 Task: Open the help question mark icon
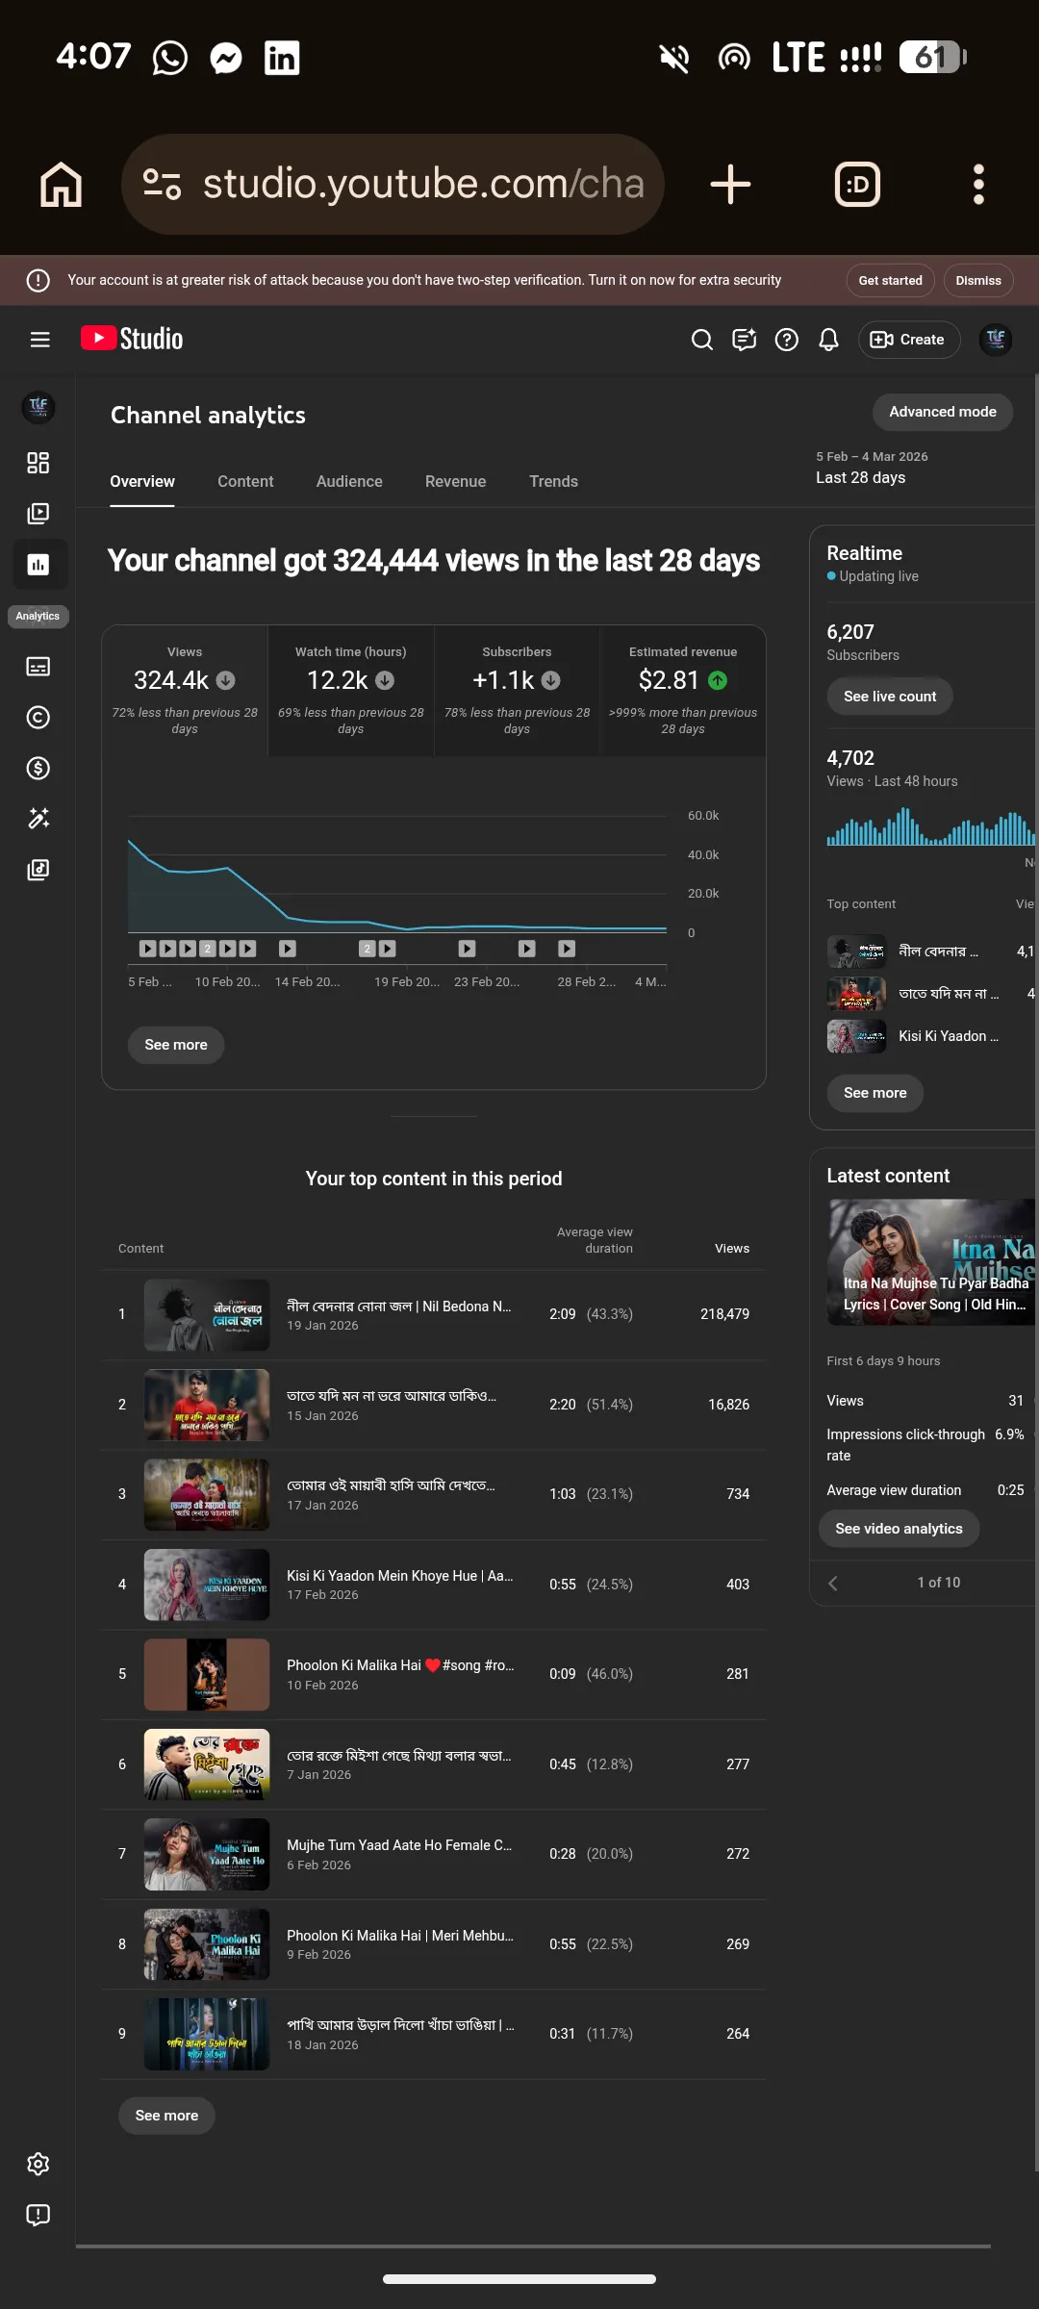[787, 340]
